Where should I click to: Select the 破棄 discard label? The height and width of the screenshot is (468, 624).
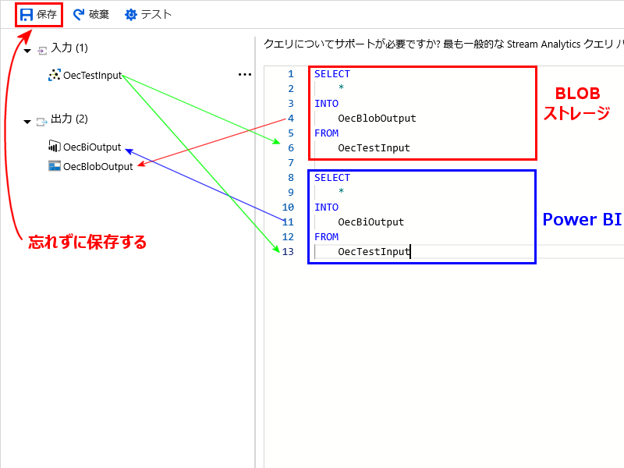[x=99, y=15]
